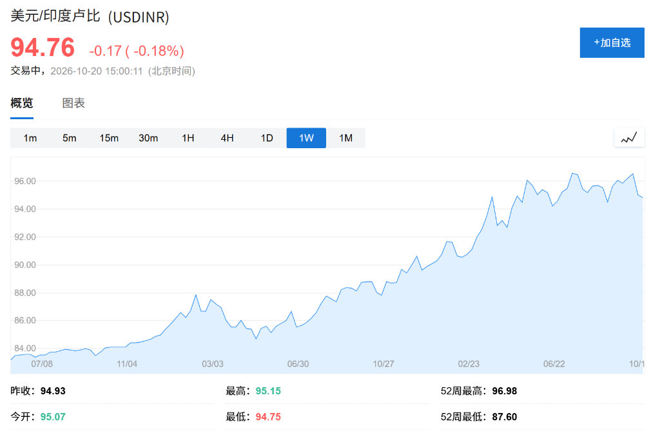This screenshot has width=660, height=442.
Task: Click the 03/03 date marker on chart
Action: tap(213, 363)
